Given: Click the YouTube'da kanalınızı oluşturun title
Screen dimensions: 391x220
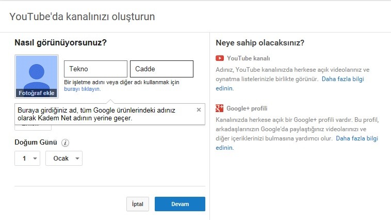Looking at the screenshot, I should pos(83,17).
